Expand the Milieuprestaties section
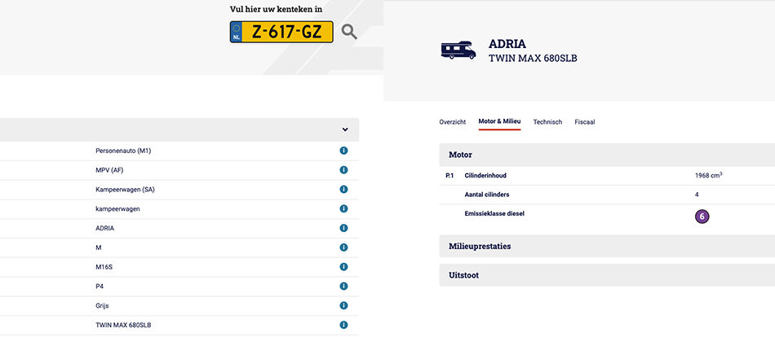 tap(606, 246)
